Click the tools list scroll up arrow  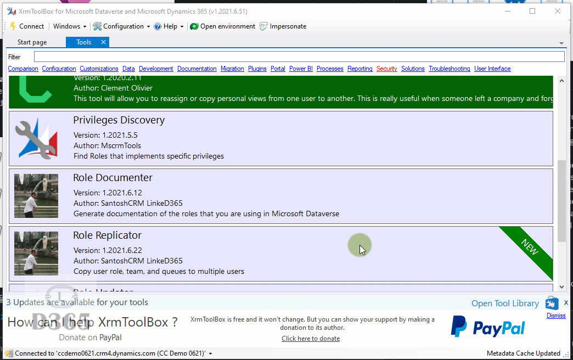pos(561,81)
